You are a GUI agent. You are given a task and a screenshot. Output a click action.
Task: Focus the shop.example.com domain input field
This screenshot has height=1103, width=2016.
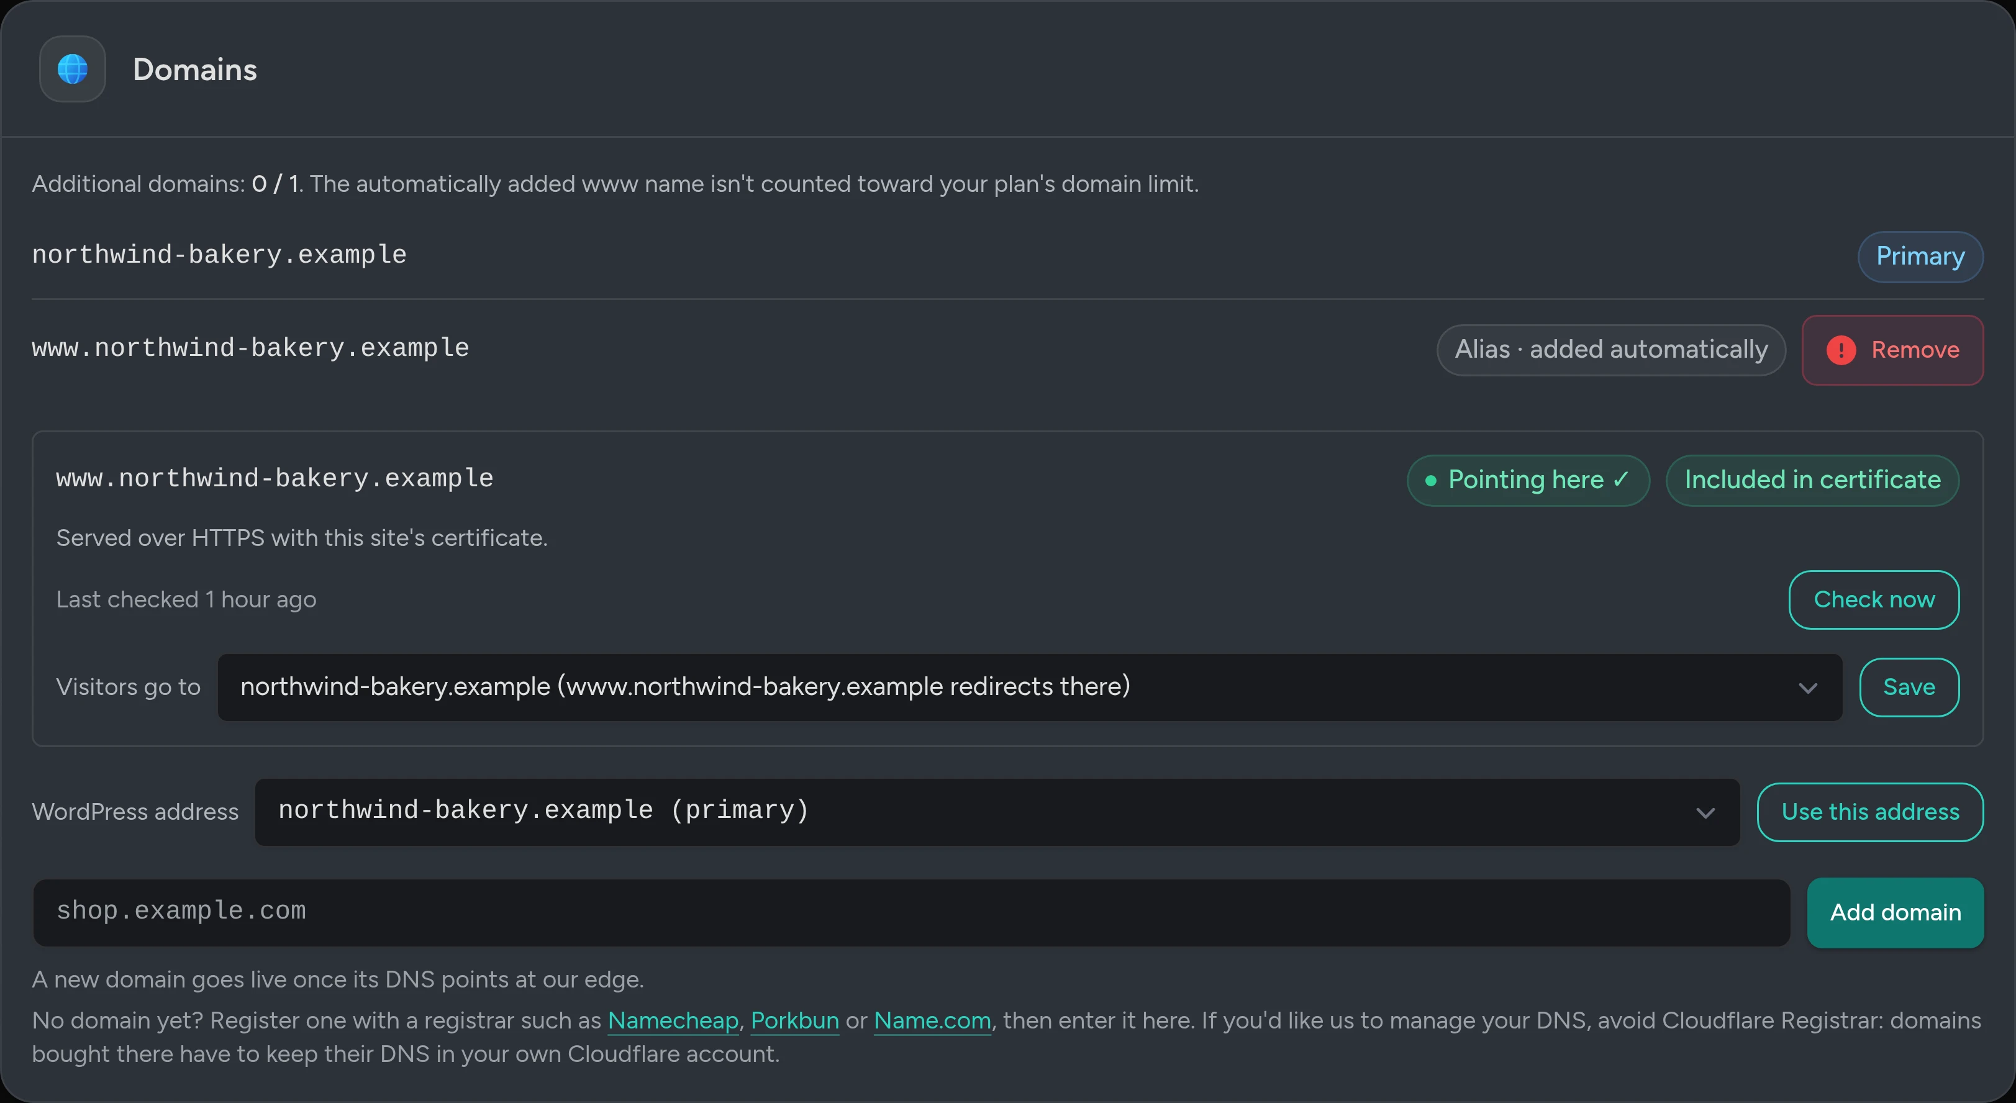click(x=911, y=913)
